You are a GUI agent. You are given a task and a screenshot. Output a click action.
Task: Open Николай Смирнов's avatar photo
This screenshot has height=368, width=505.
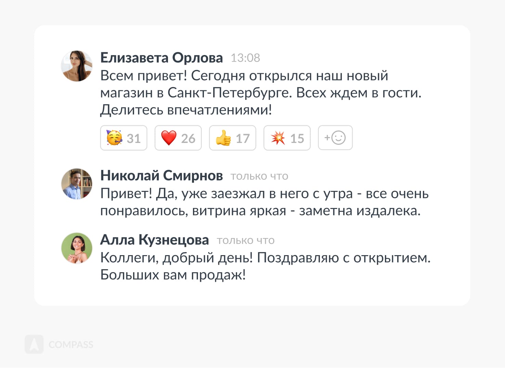(x=77, y=184)
